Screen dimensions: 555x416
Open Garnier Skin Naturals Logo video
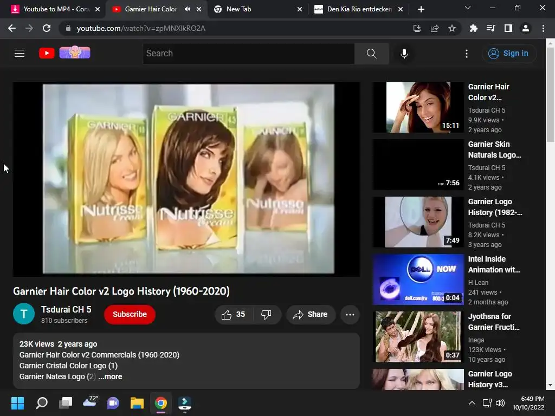click(494, 149)
